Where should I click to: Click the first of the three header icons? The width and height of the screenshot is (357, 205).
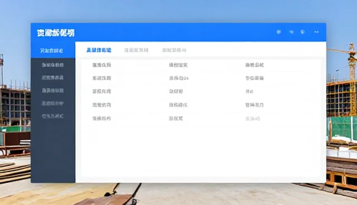[x=278, y=32]
